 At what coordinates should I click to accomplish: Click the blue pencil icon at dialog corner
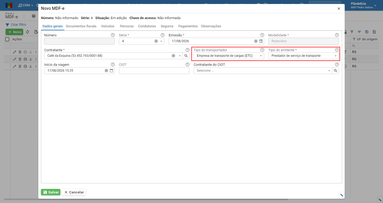pos(342,195)
